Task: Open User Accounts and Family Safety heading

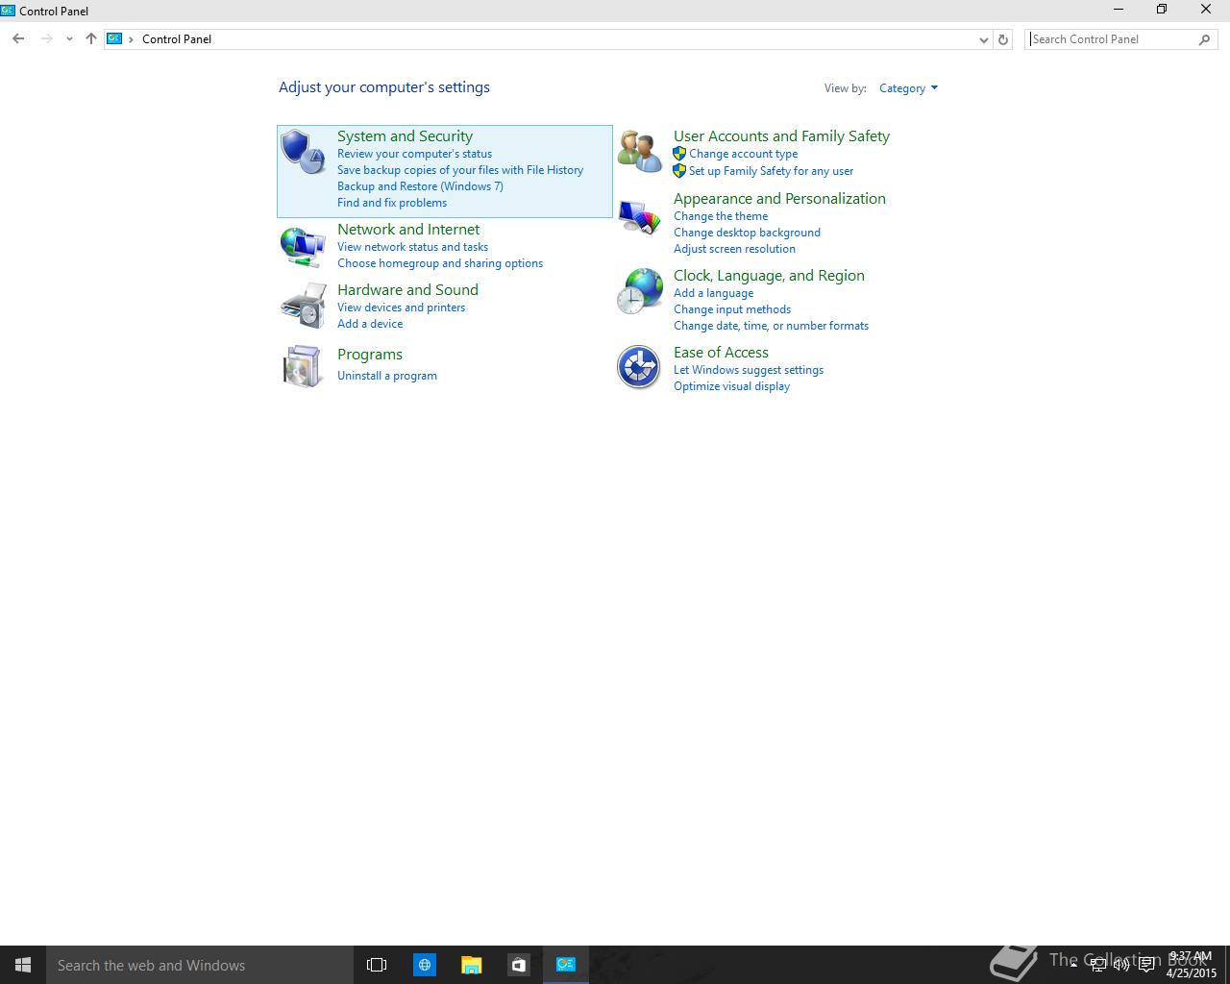Action: 781,136
